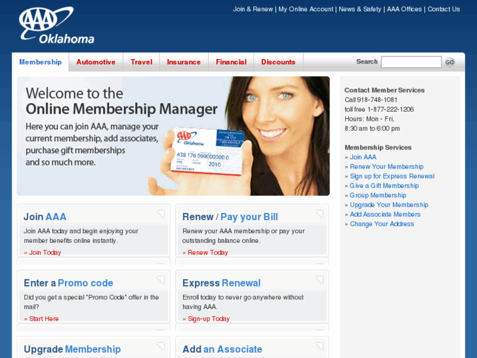
Task: Click inside the Search input field
Action: (x=411, y=62)
